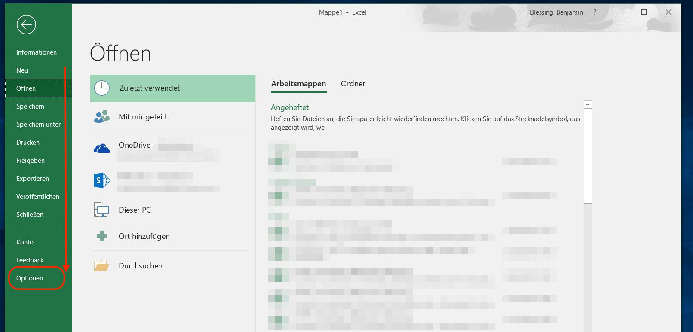Click the people icon for shared files

coord(102,116)
